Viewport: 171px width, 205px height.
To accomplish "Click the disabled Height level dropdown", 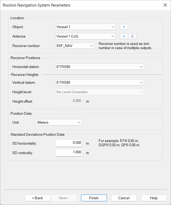I will (100, 92).
